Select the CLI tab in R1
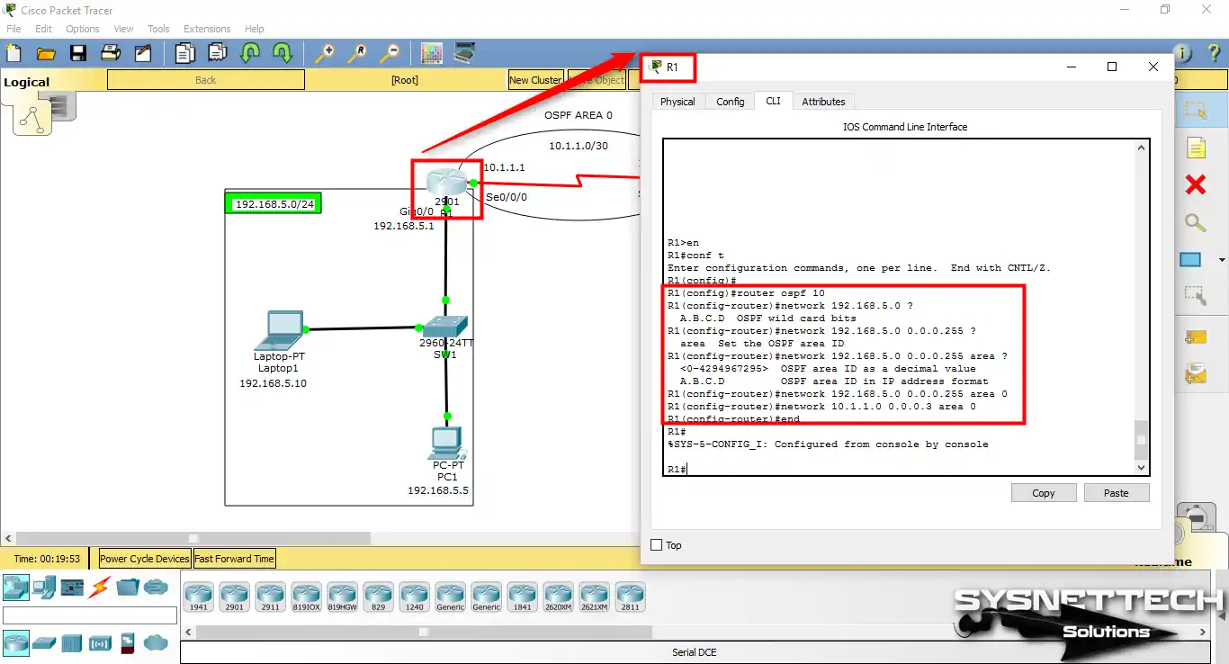 773,101
